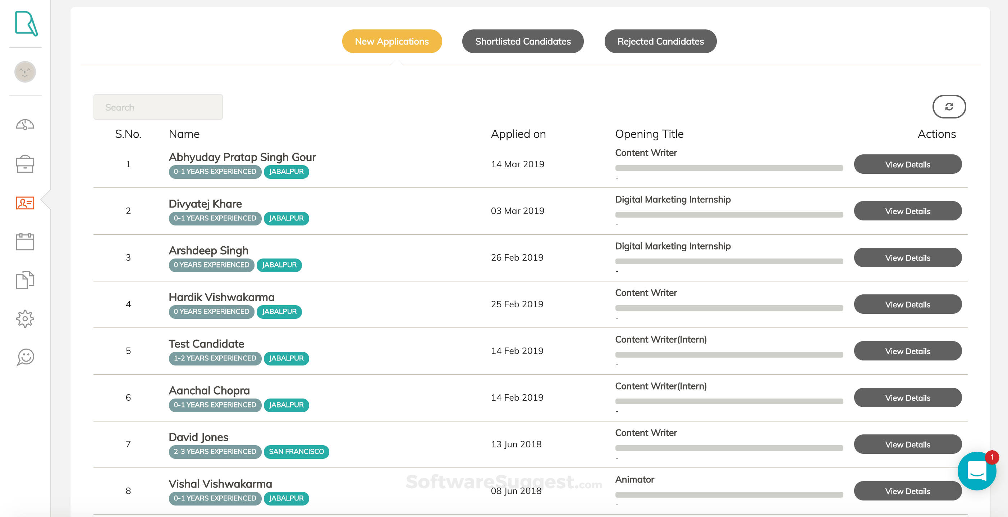Switch to Rejected Candidates tab
This screenshot has height=517, width=1008.
click(x=660, y=41)
